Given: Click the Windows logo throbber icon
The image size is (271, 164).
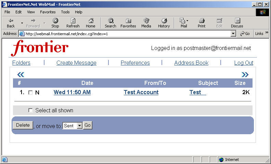Looking at the screenshot, I should (262, 12).
